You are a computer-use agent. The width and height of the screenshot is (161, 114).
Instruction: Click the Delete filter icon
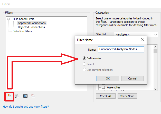tap(33, 96)
